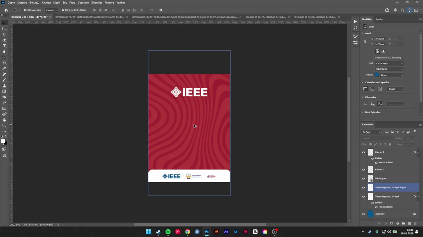Collapse the Tuval section
This screenshot has height=237, width=423.
pyautogui.click(x=363, y=33)
